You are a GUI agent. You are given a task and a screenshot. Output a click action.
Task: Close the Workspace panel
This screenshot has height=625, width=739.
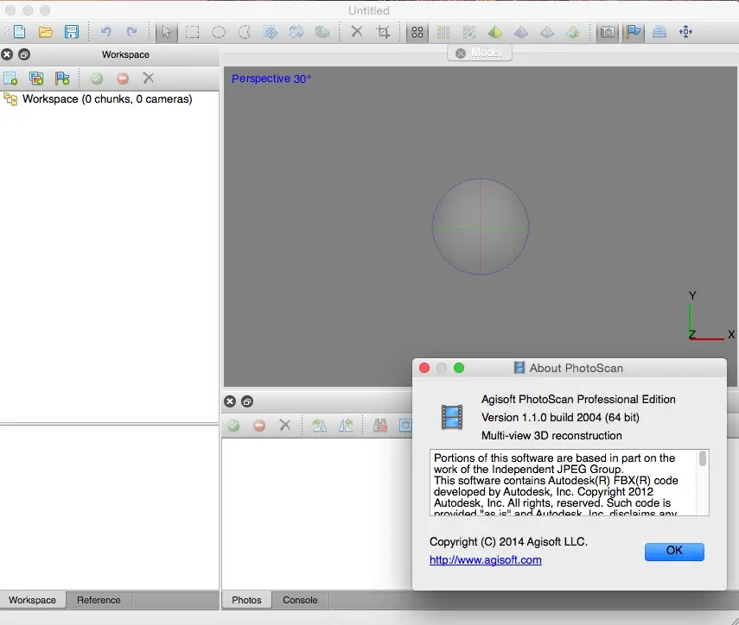point(7,54)
